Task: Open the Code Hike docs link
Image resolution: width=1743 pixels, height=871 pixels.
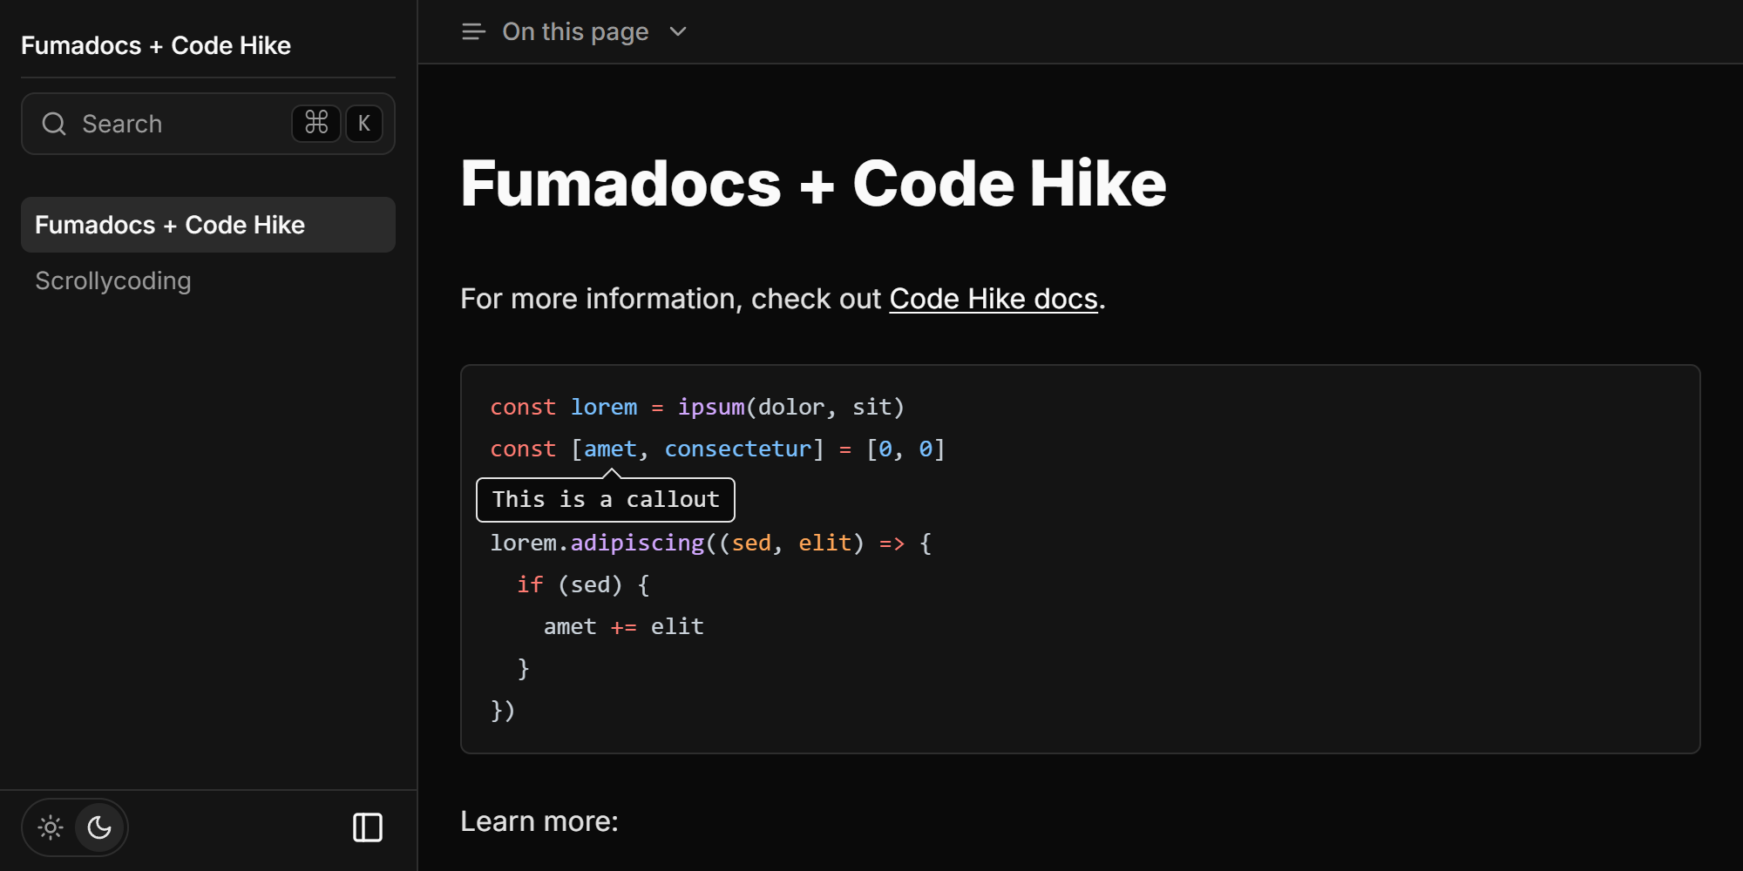Action: (993, 299)
